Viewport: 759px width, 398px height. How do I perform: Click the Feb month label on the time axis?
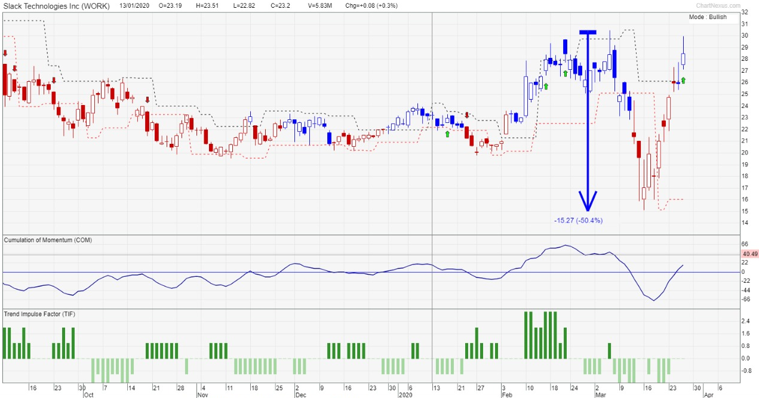pyautogui.click(x=506, y=395)
